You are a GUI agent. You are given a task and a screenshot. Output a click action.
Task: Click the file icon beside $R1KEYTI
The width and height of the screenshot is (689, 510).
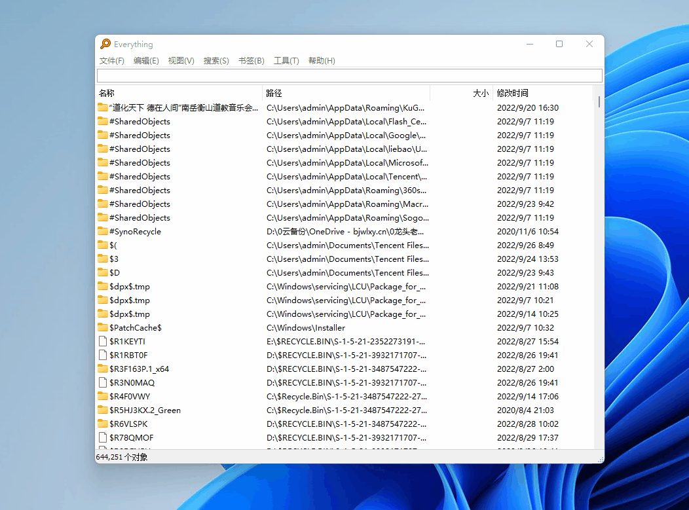pos(103,341)
